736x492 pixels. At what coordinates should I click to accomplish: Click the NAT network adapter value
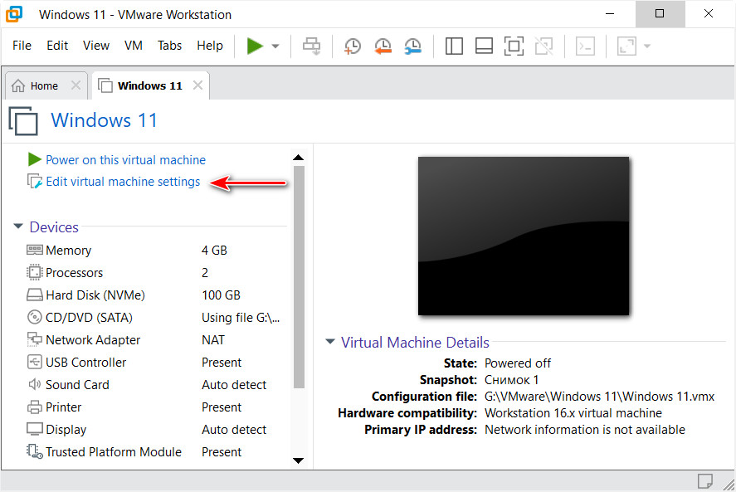click(x=213, y=340)
